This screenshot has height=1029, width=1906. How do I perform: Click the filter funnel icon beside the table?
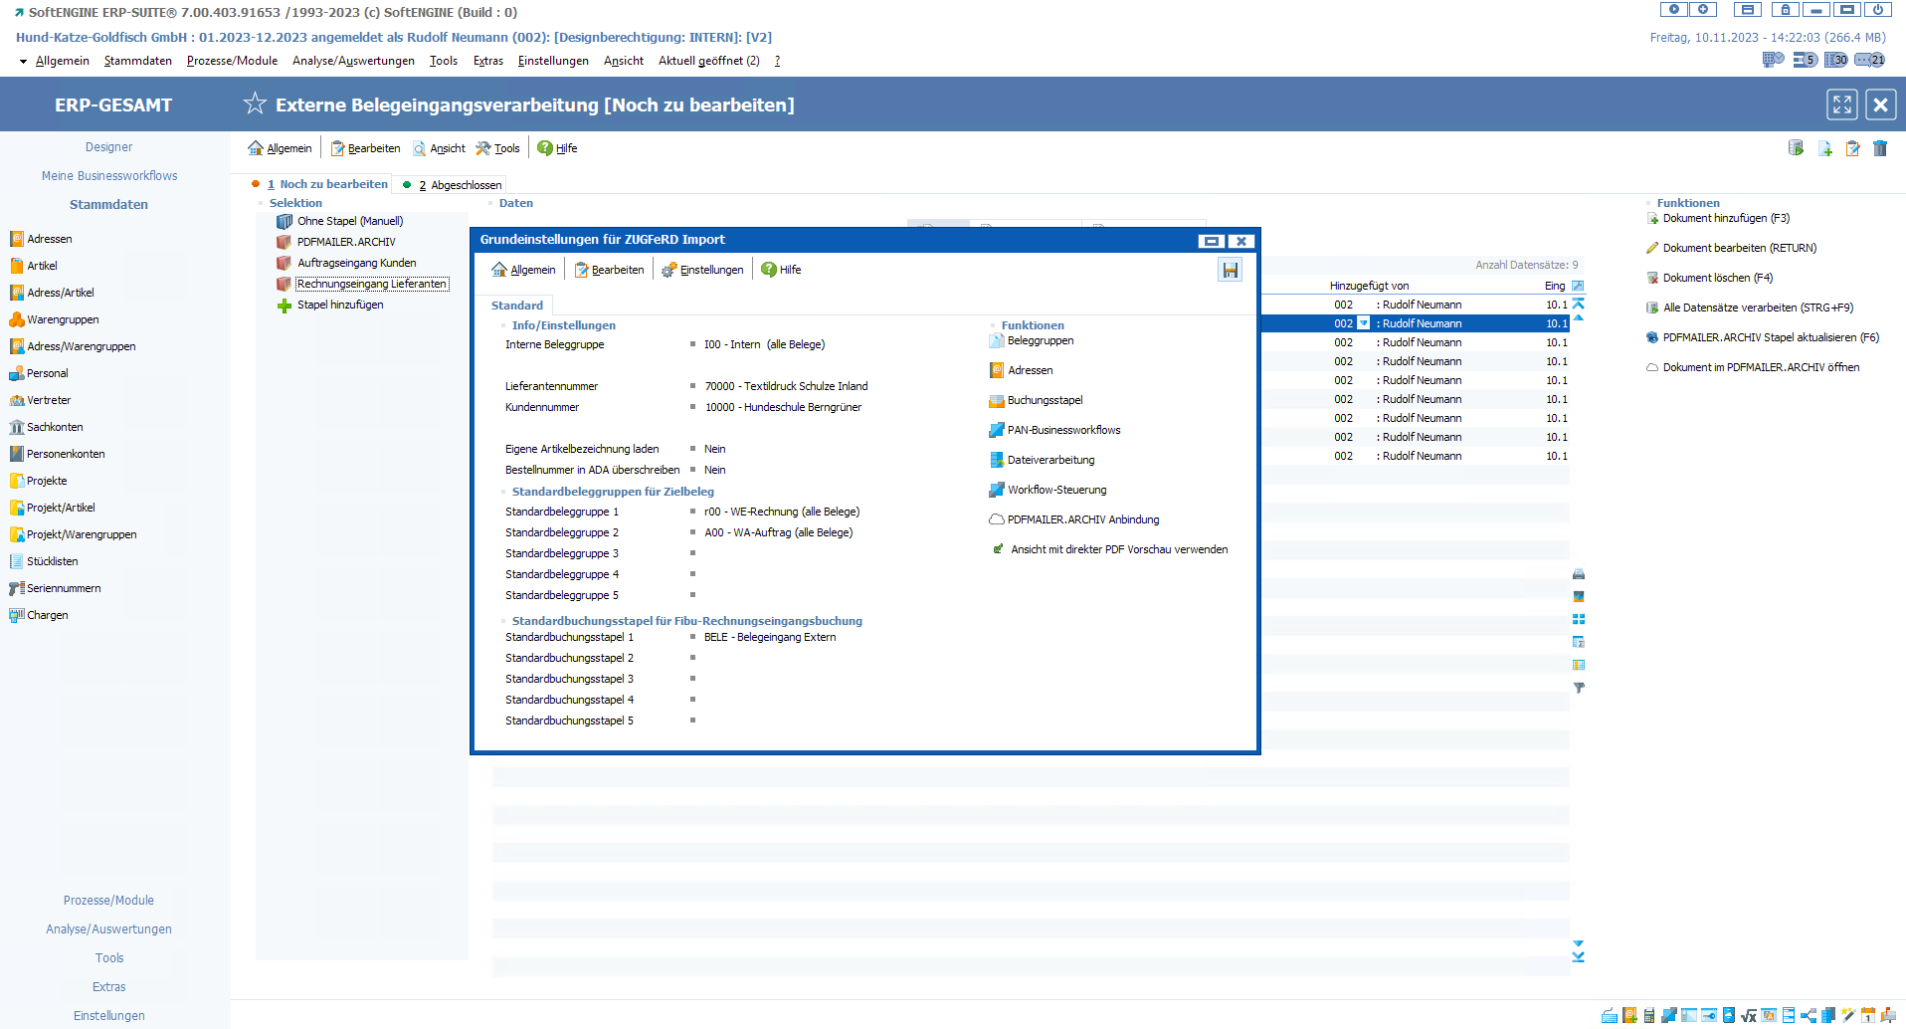tap(1579, 688)
